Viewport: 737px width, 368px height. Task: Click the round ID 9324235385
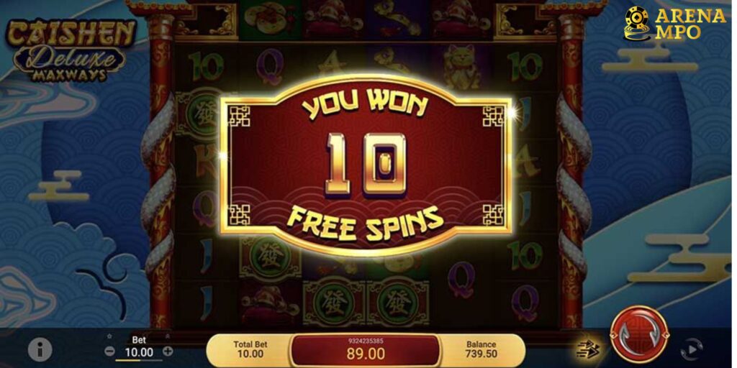pyautogui.click(x=366, y=341)
